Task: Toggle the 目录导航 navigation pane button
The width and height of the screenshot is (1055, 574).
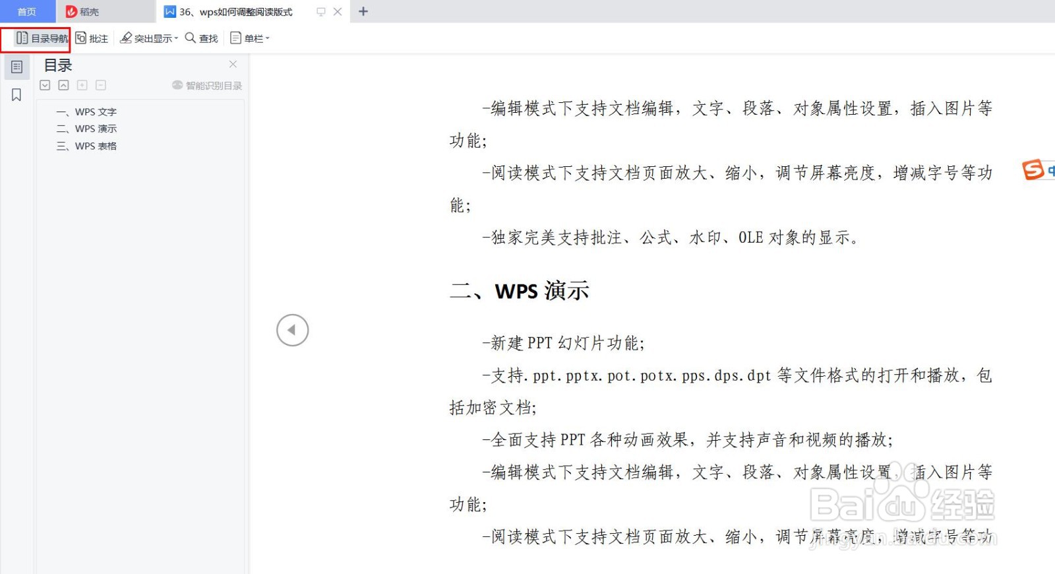Action: click(42, 38)
